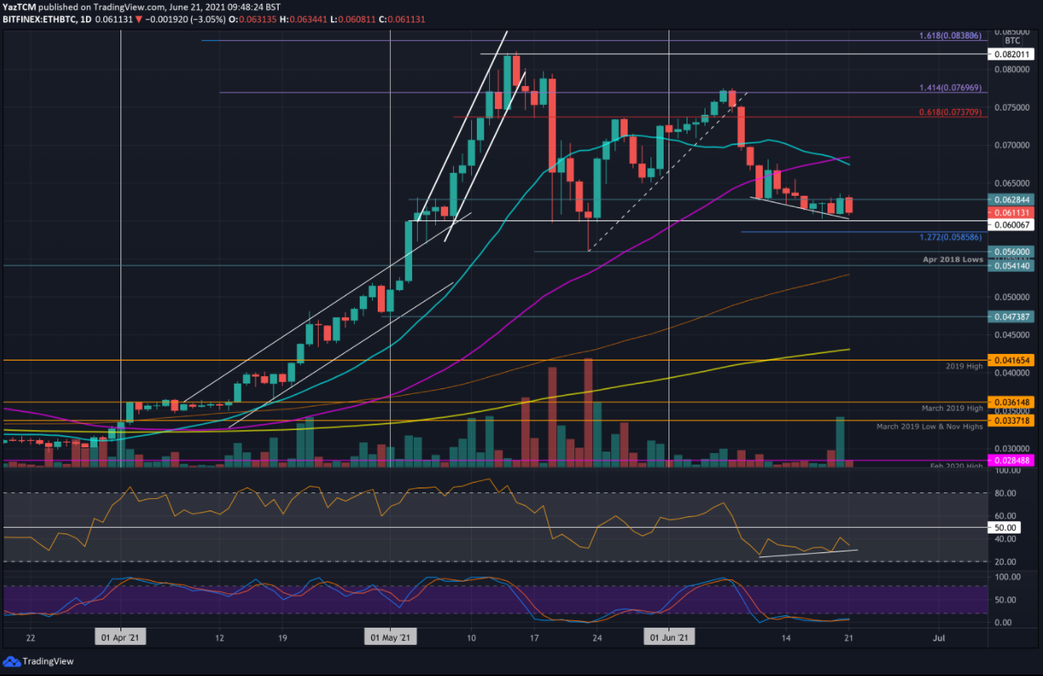The height and width of the screenshot is (676, 1043).
Task: Click the BITFINEX:ETHBTC symbol title
Action: coord(41,19)
